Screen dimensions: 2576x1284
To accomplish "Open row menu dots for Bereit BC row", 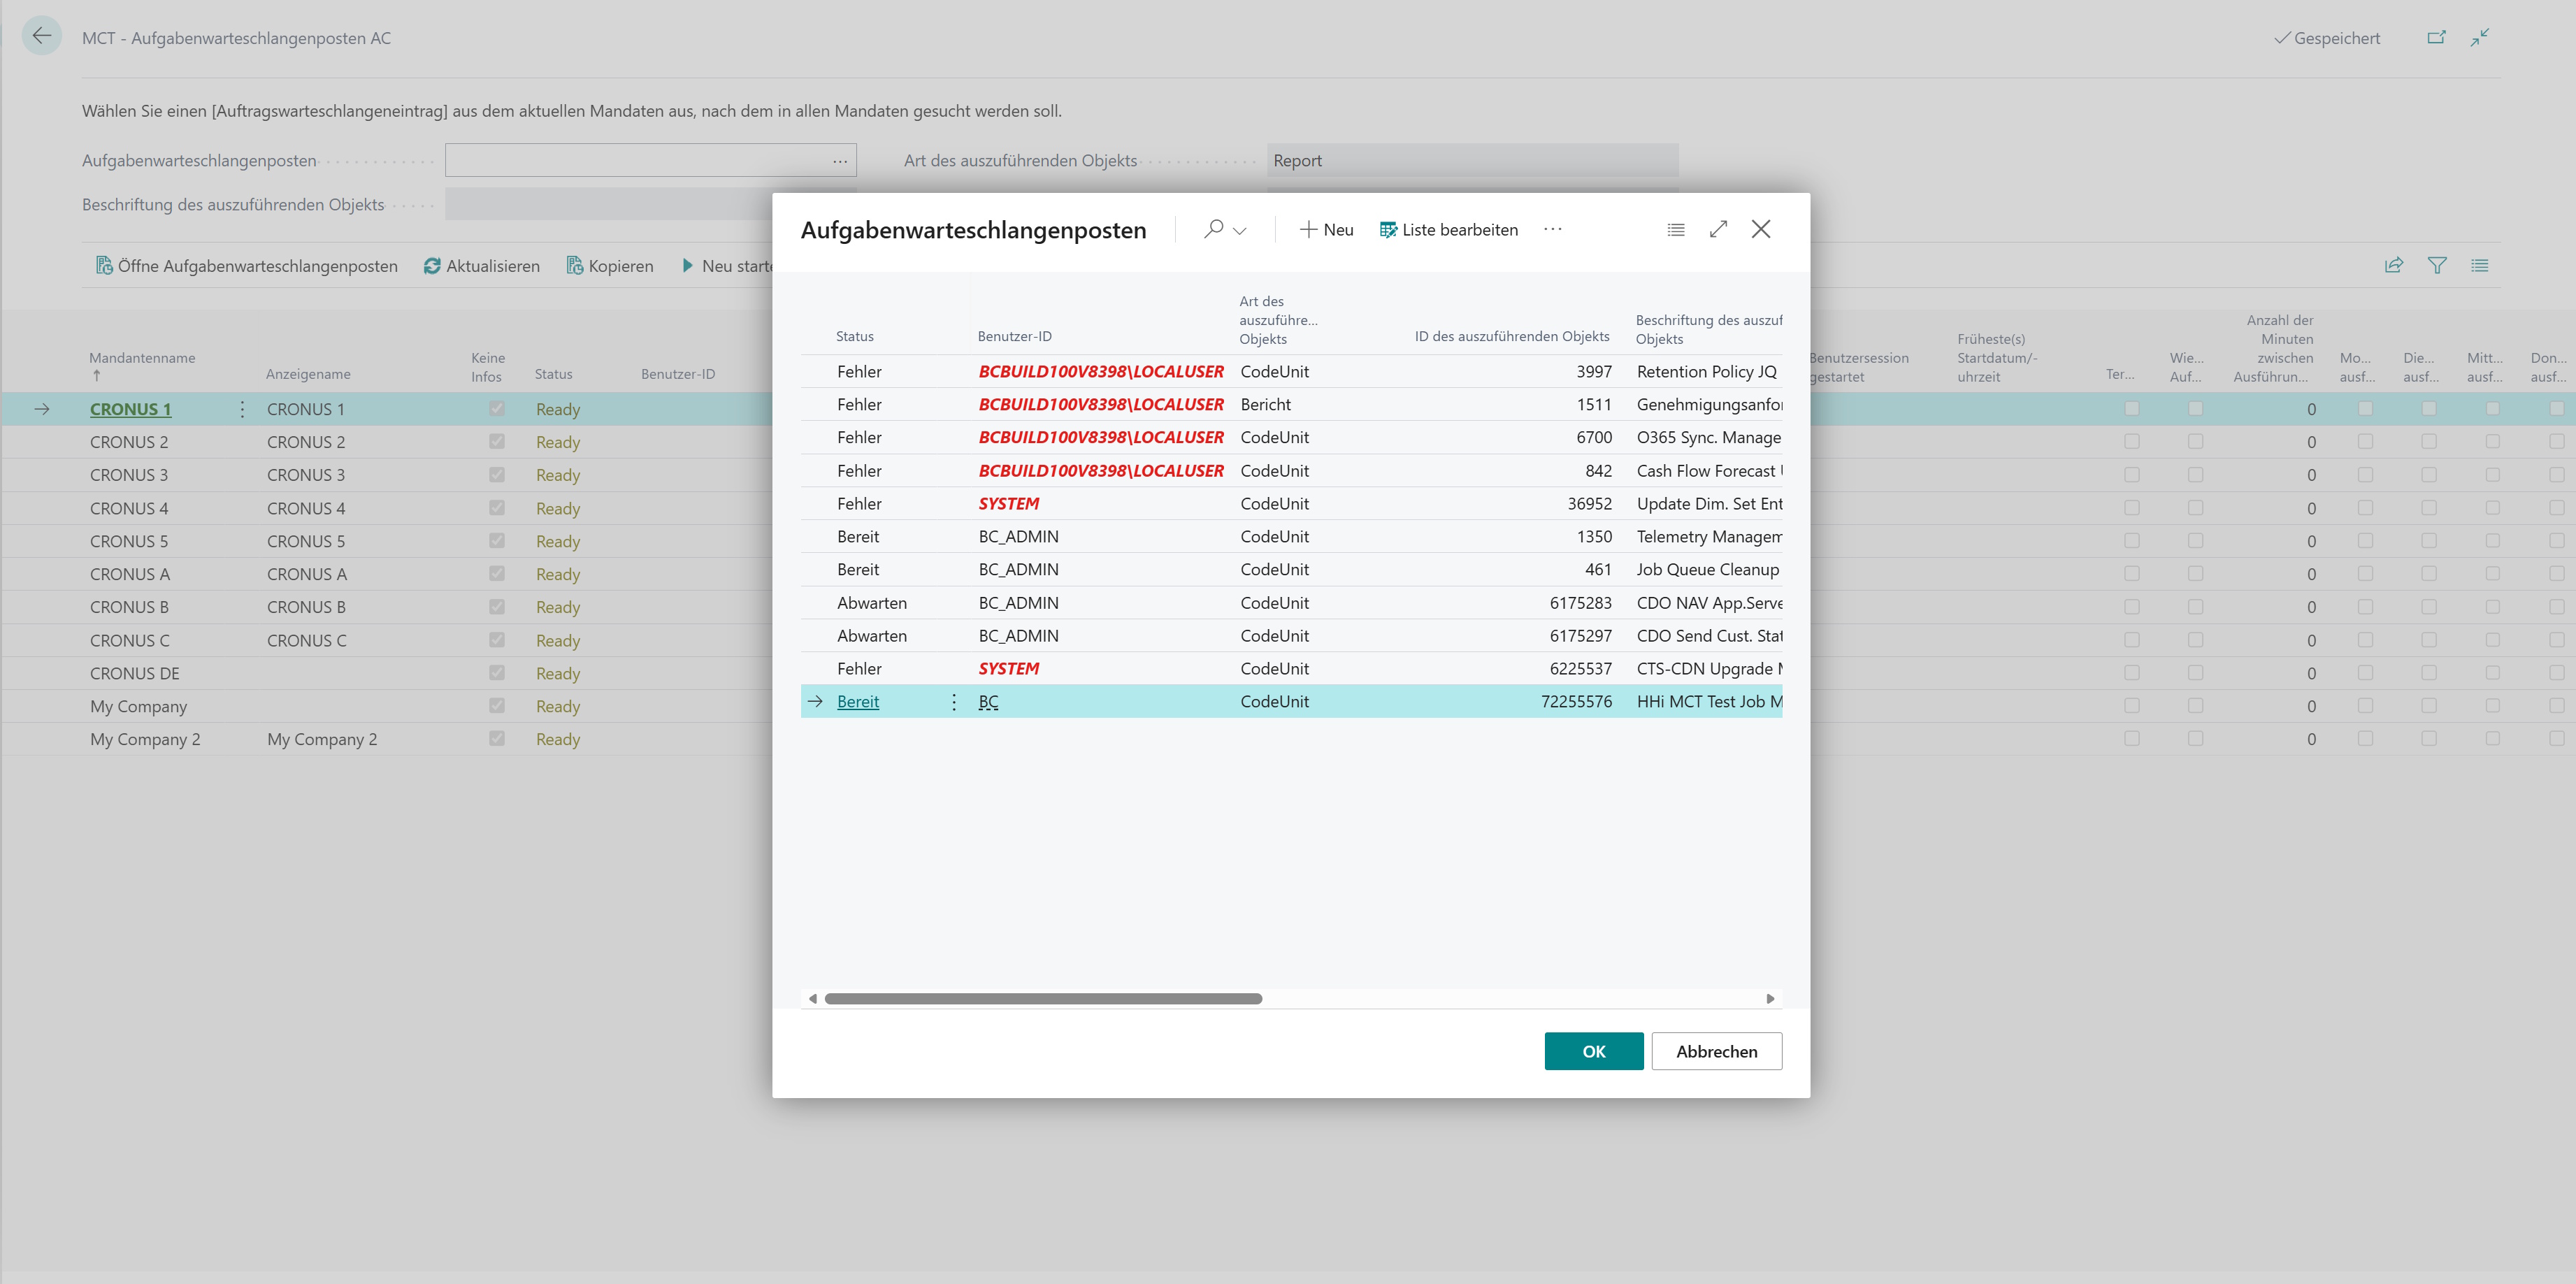I will pos(954,702).
